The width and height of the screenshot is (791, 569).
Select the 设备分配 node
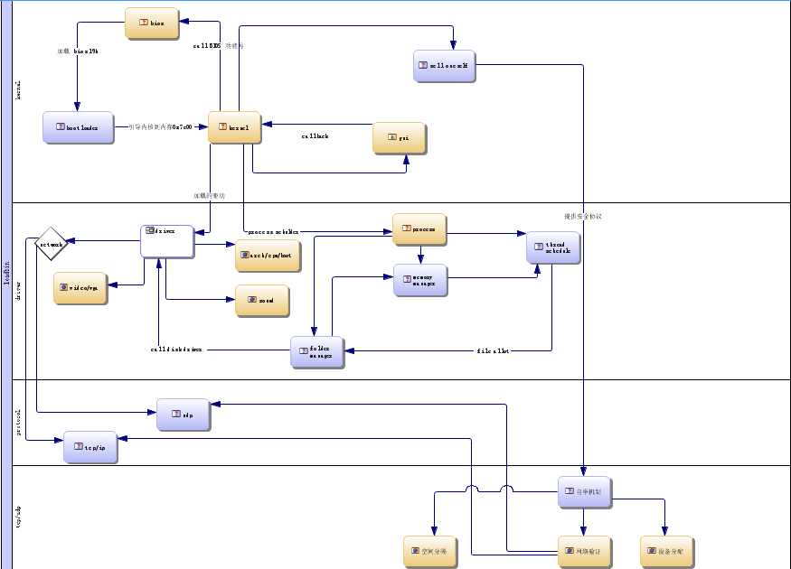(x=667, y=551)
